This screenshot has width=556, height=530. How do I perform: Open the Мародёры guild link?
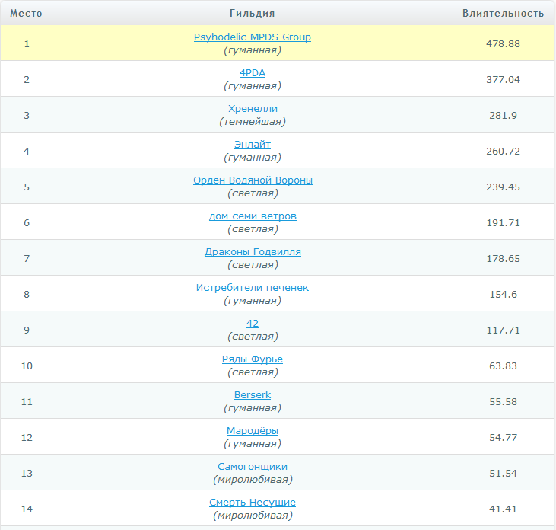tap(253, 430)
